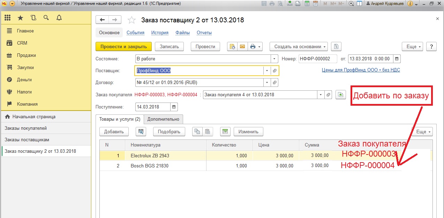
Task: Click the email envelope icon in document toolbar
Action: (x=242, y=46)
